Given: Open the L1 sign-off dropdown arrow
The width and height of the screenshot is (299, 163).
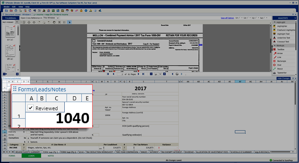Looking at the screenshot, I should pos(242,18).
